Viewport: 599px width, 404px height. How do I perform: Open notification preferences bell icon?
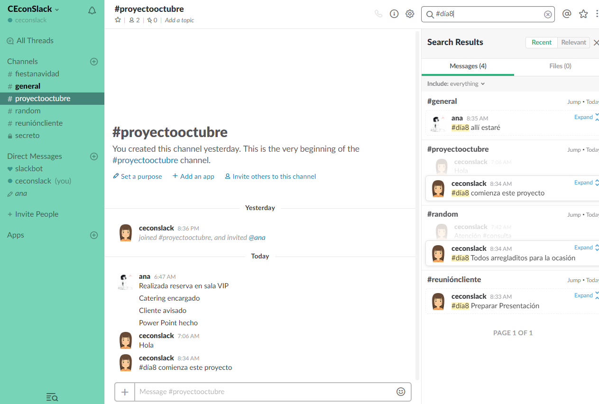coord(92,10)
